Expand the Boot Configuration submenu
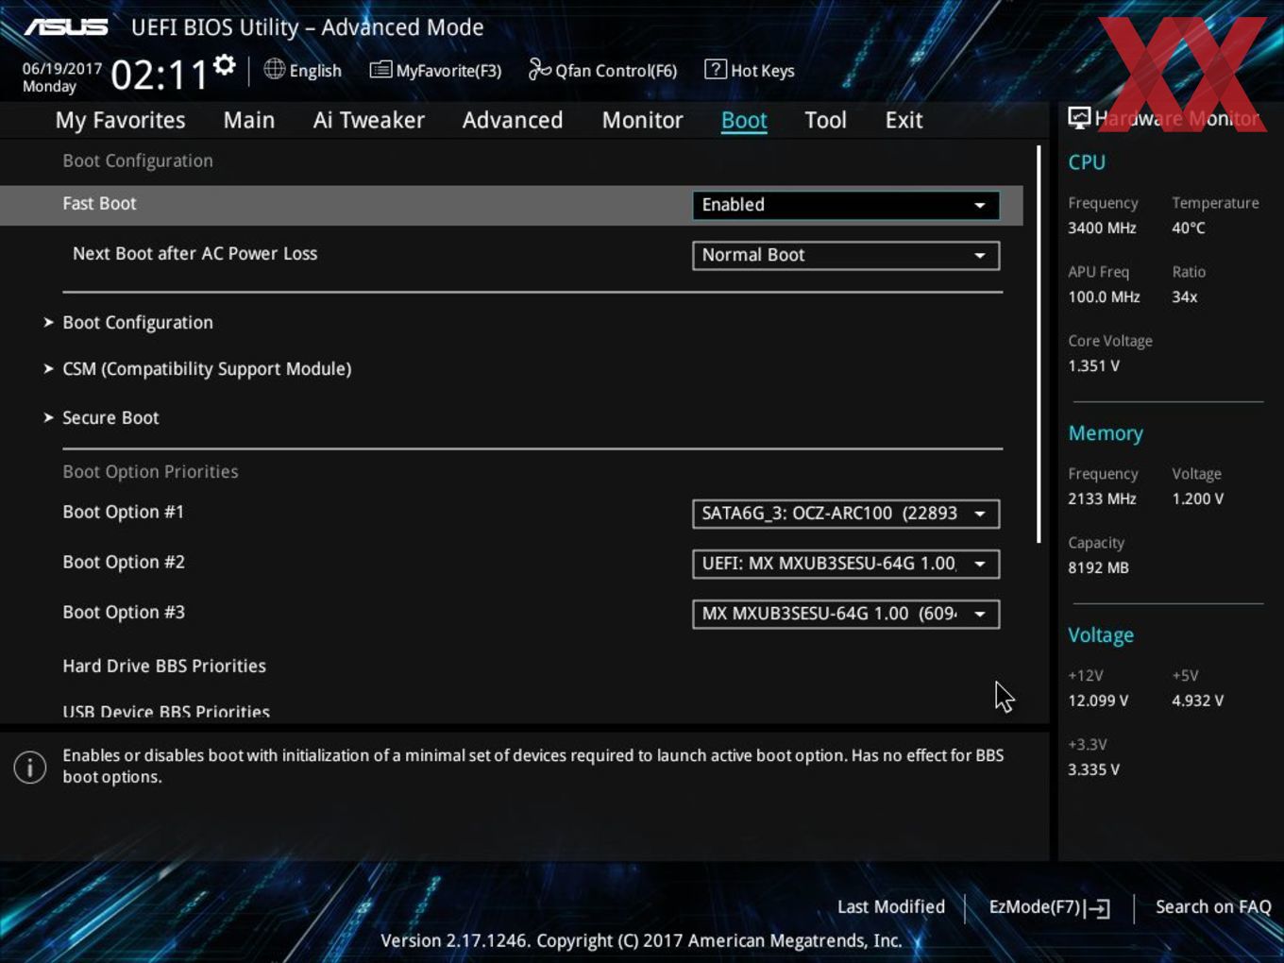The height and width of the screenshot is (963, 1284). (x=138, y=323)
